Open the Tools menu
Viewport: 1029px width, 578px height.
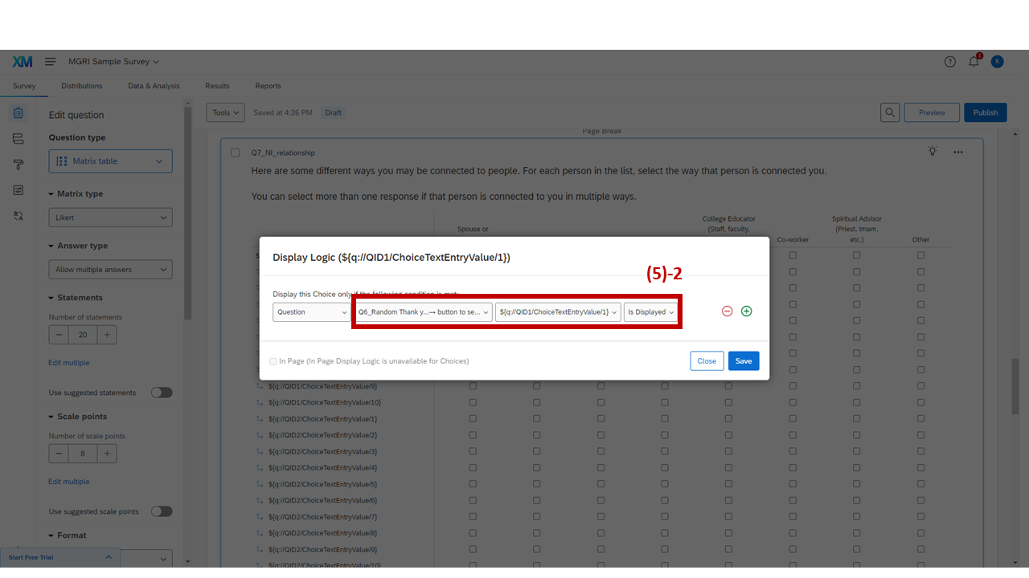(225, 112)
